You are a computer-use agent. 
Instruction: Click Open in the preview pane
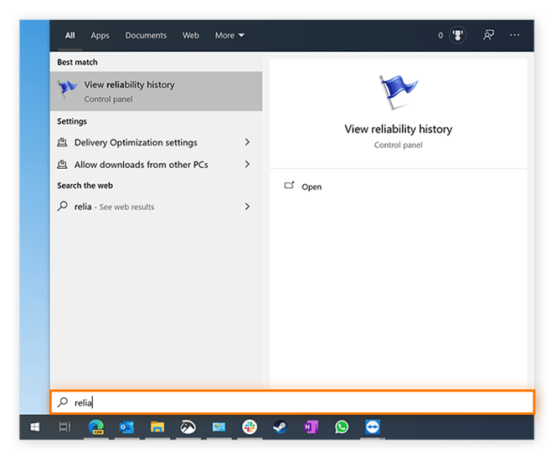311,187
